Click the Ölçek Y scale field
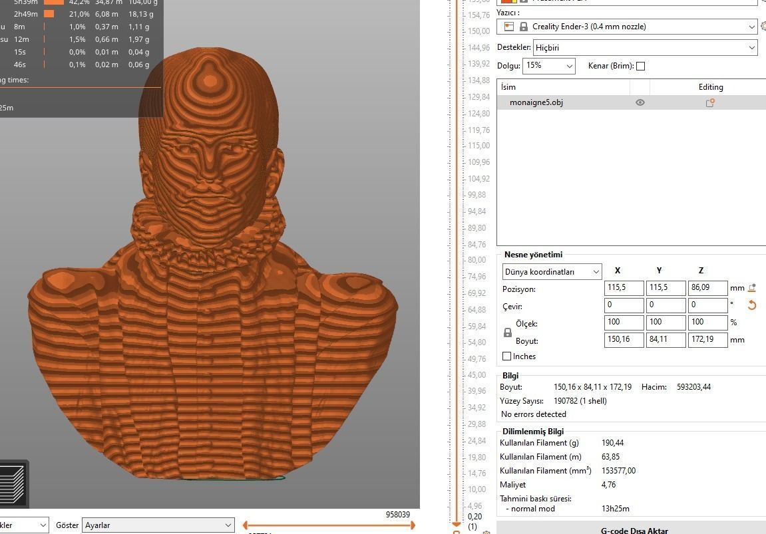 click(x=666, y=322)
